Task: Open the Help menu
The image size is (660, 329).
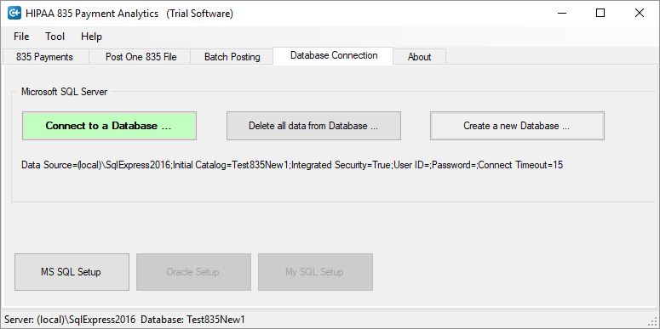Action: click(91, 37)
